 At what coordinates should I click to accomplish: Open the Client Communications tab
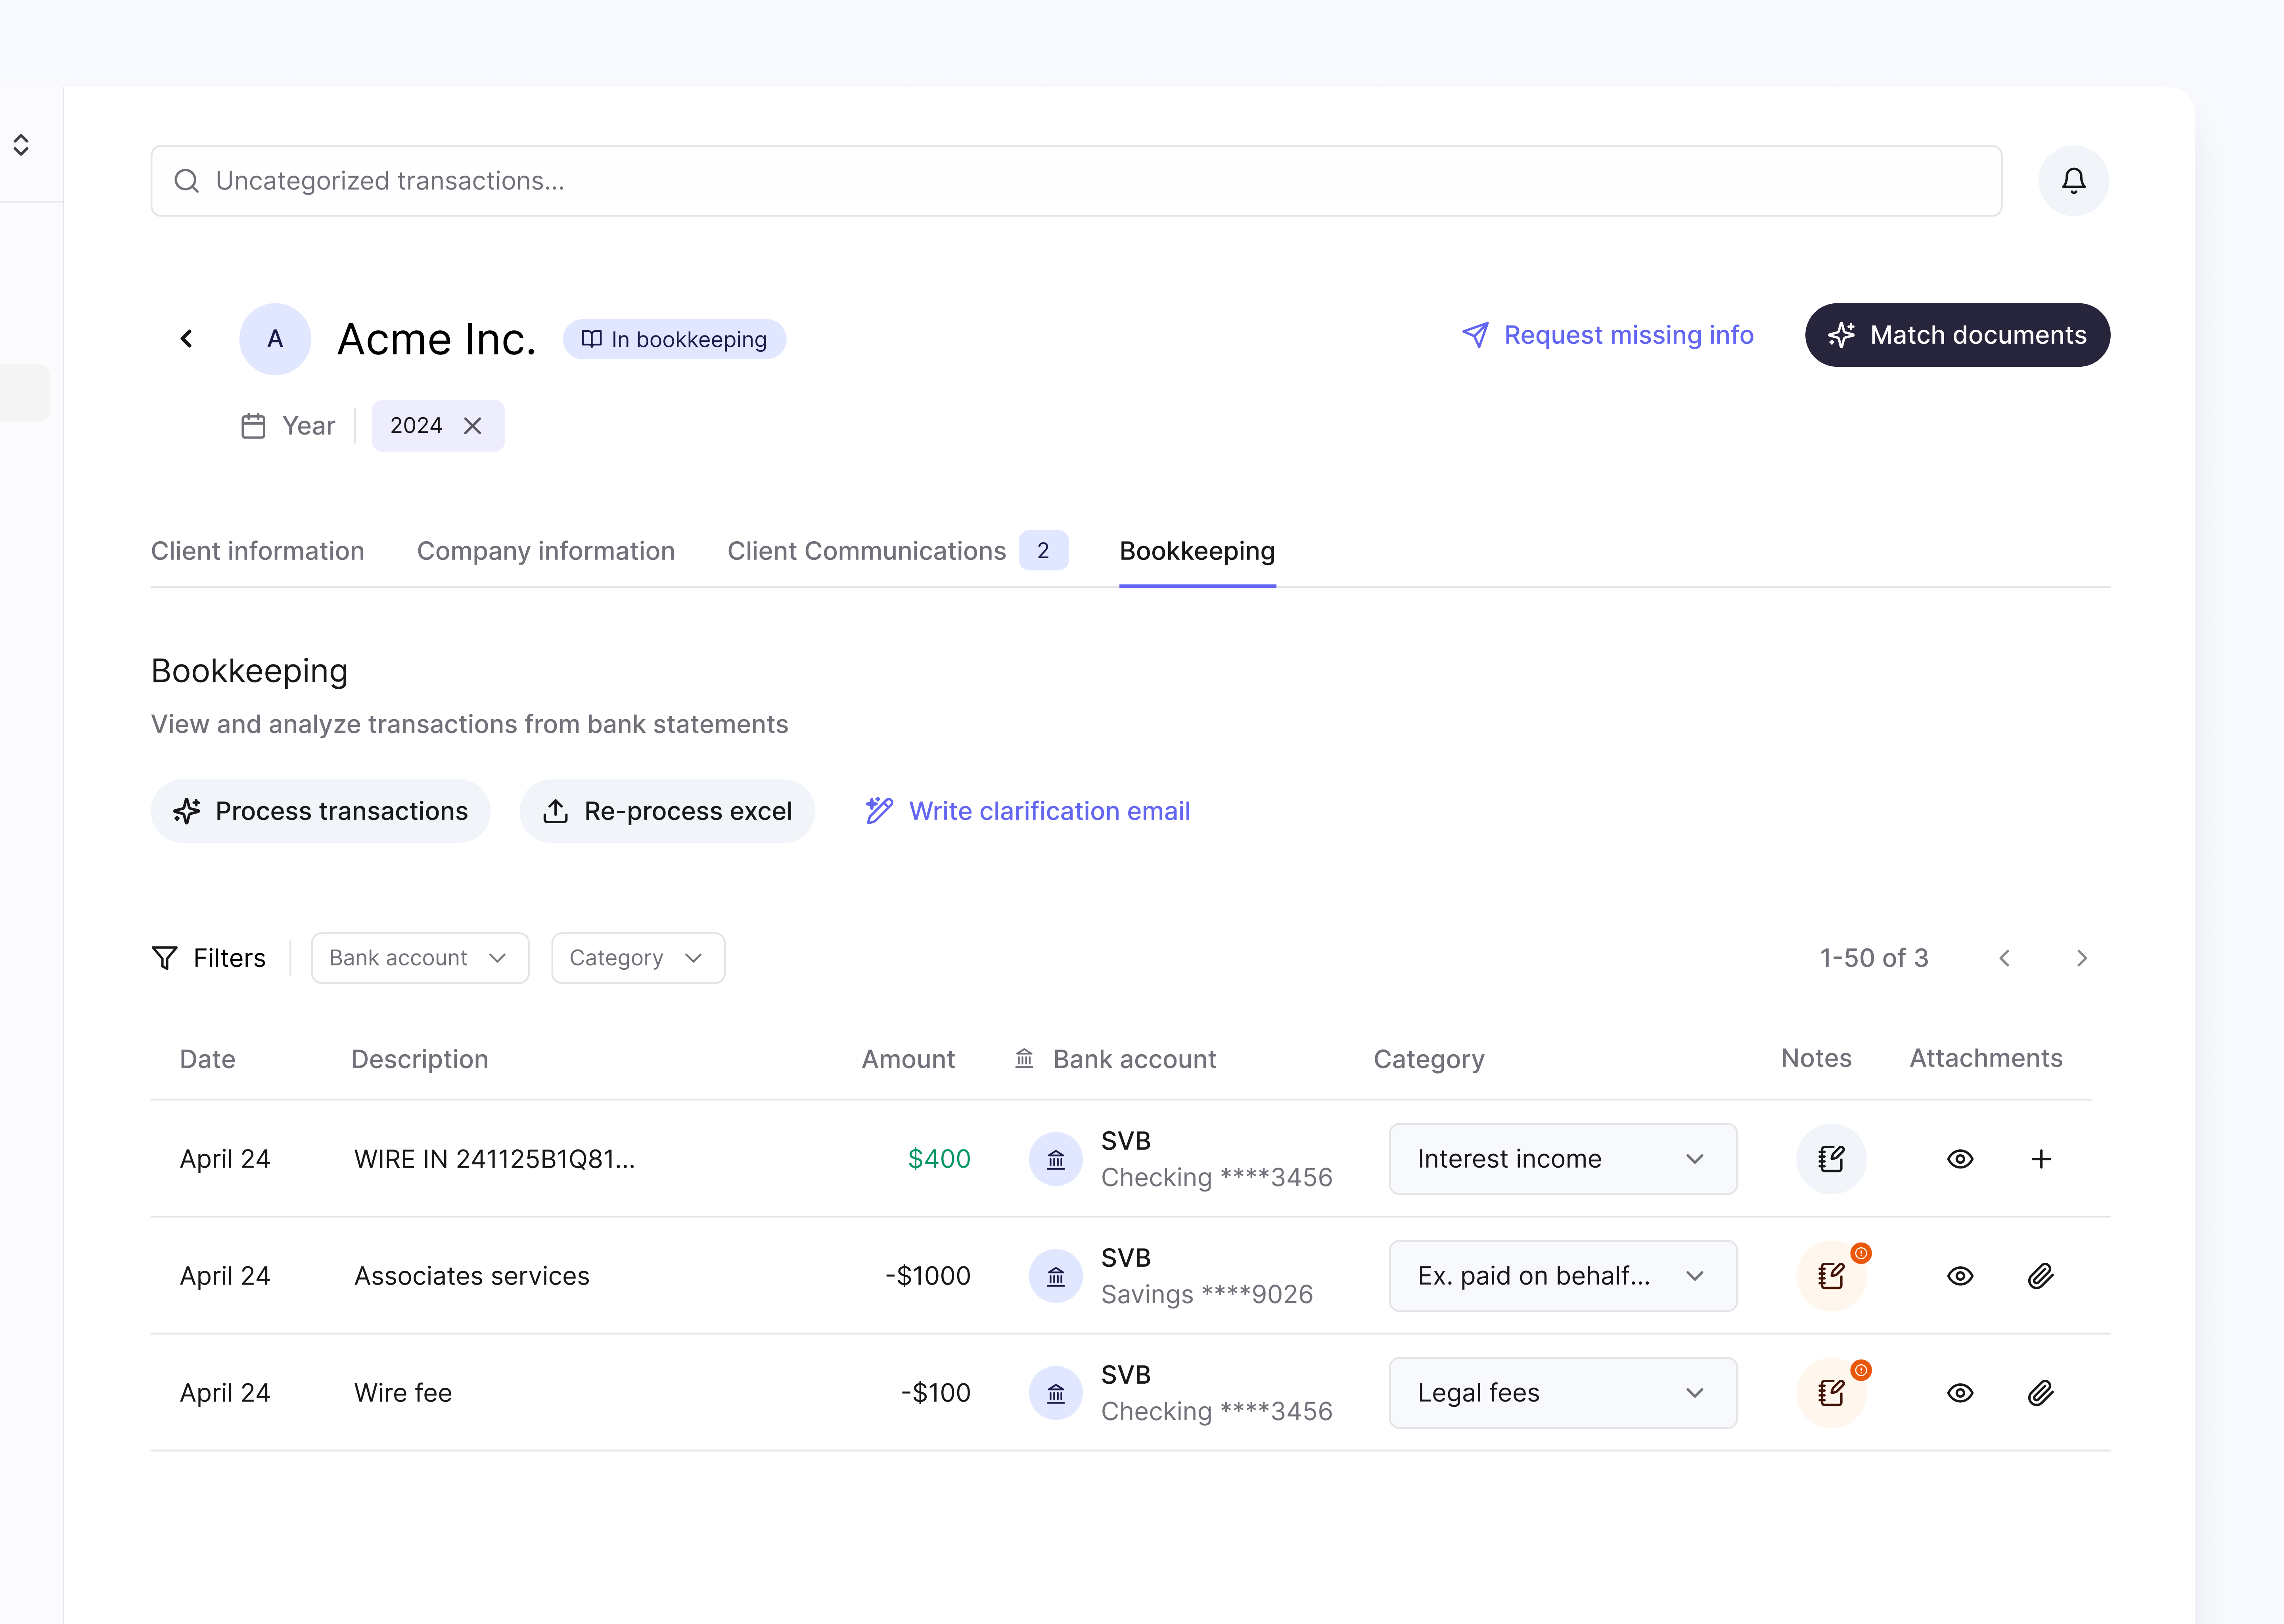tap(866, 551)
